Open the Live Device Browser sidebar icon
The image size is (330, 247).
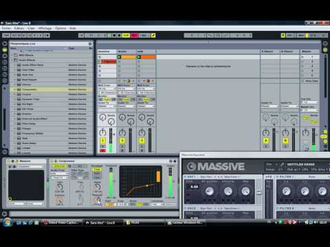5,50
